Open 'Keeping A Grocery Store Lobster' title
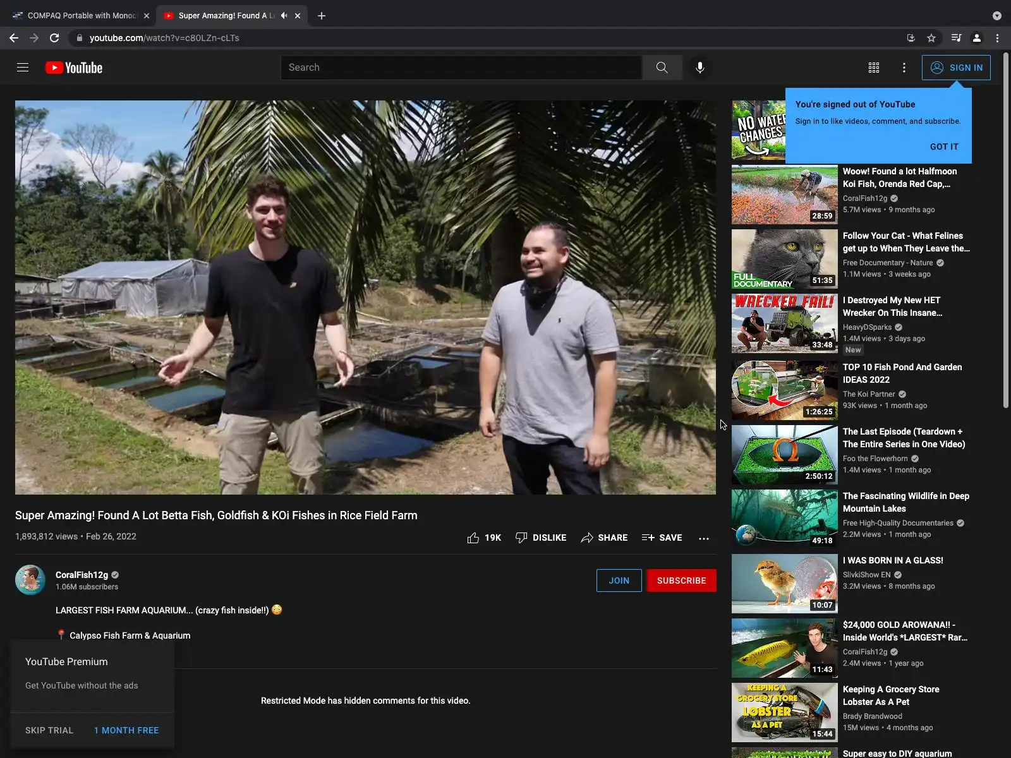This screenshot has width=1011, height=758. coord(891,695)
